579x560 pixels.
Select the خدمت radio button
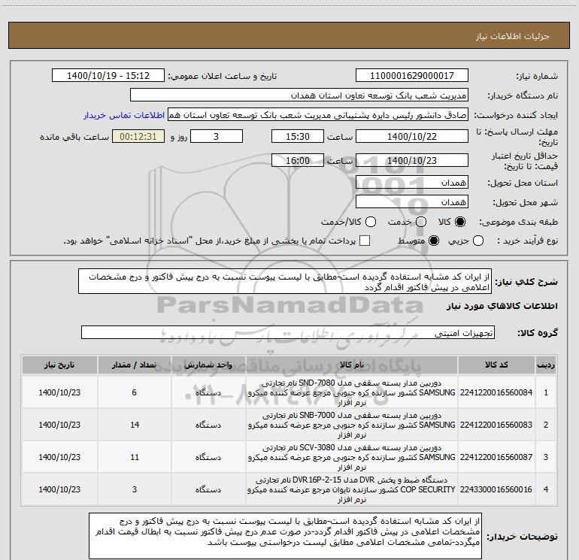tap(421, 222)
